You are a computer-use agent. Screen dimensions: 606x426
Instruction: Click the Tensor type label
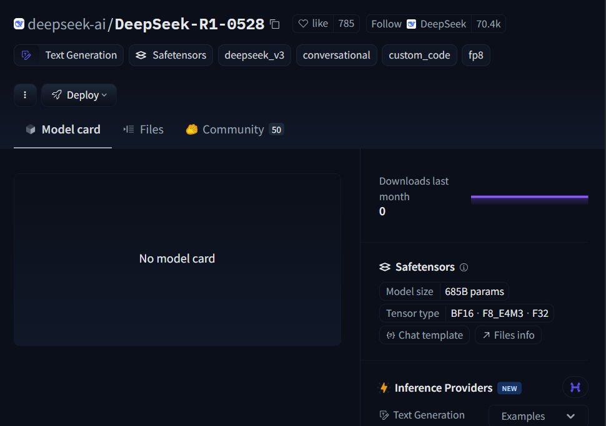[x=412, y=313]
